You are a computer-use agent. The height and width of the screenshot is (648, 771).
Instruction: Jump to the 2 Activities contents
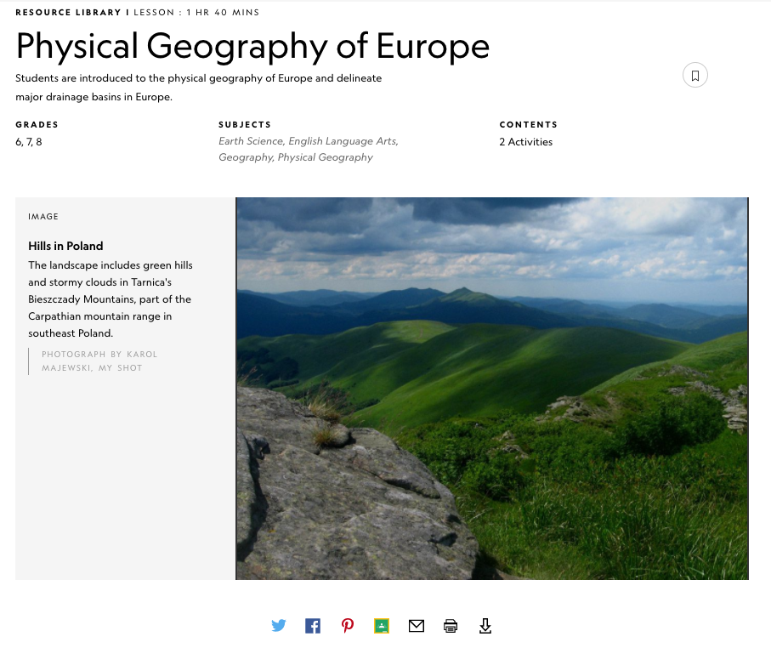(525, 142)
